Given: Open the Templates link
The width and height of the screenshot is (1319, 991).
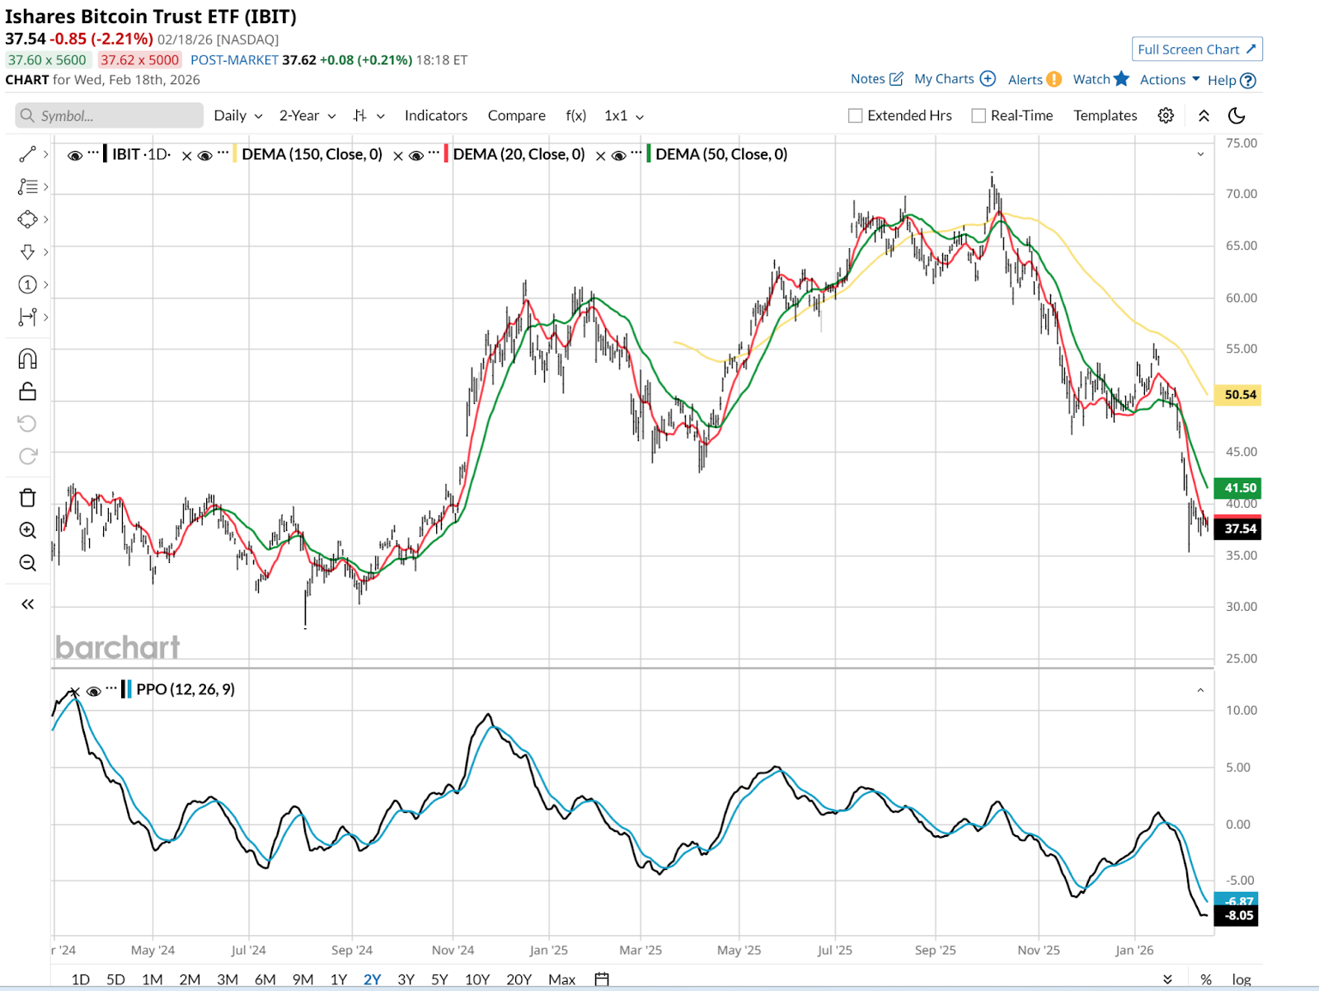Looking at the screenshot, I should [x=1105, y=115].
